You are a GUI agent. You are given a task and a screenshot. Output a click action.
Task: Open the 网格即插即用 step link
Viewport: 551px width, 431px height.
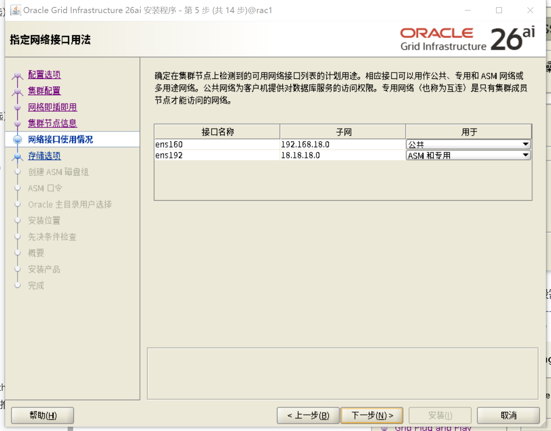pos(53,107)
